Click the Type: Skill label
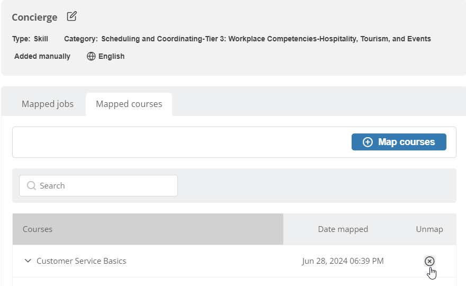 click(x=30, y=39)
